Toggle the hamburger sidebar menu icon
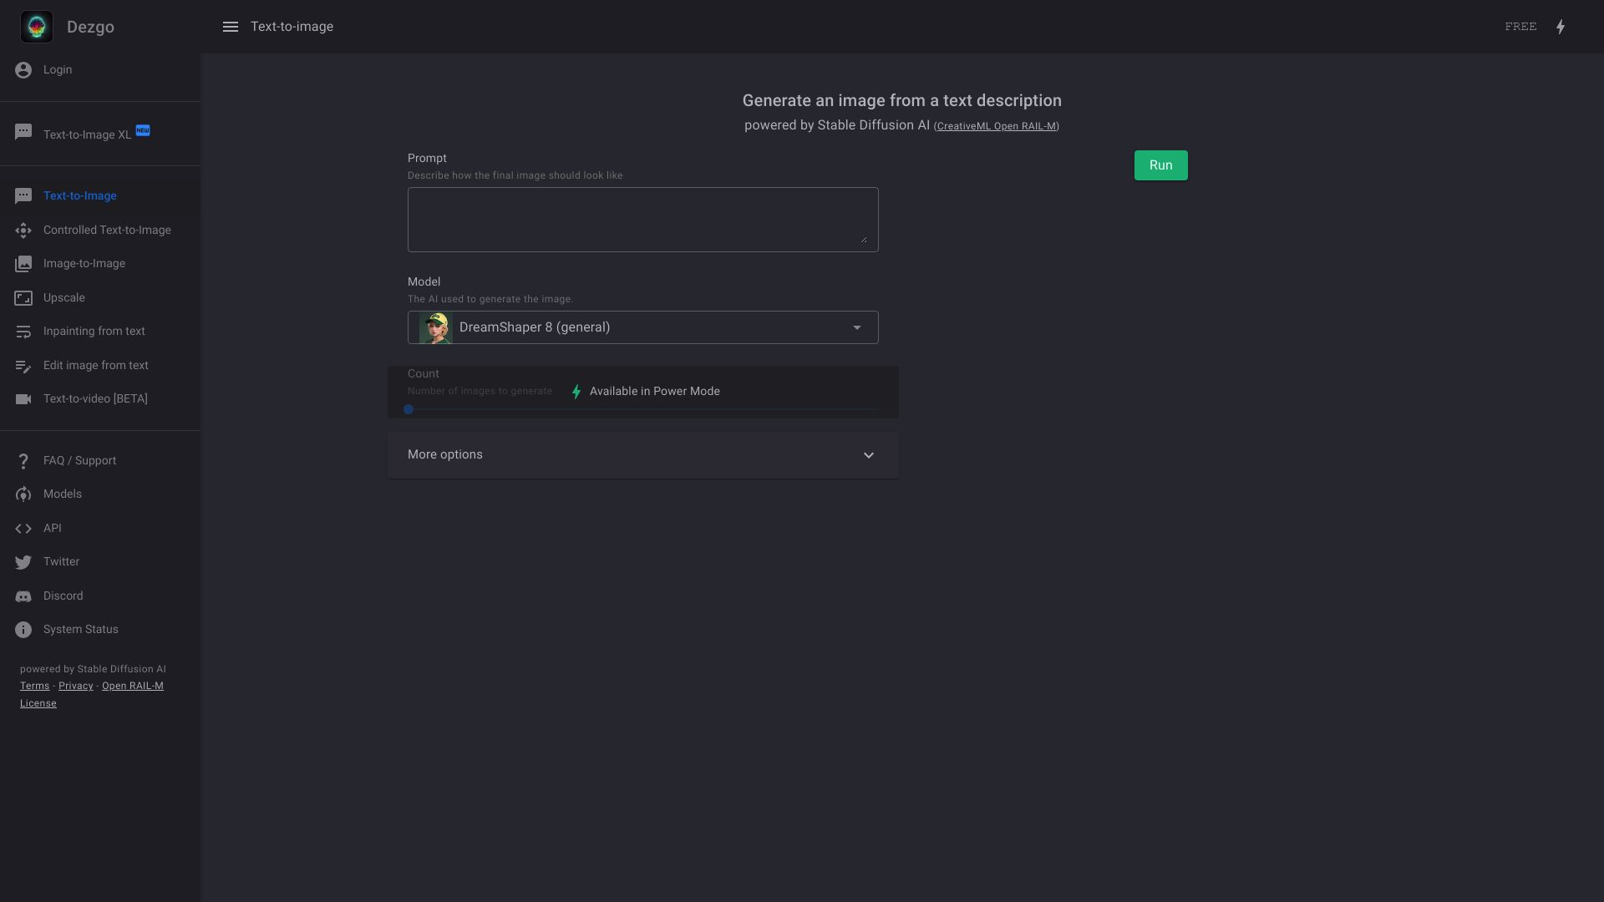Image resolution: width=1604 pixels, height=902 pixels. click(x=231, y=27)
